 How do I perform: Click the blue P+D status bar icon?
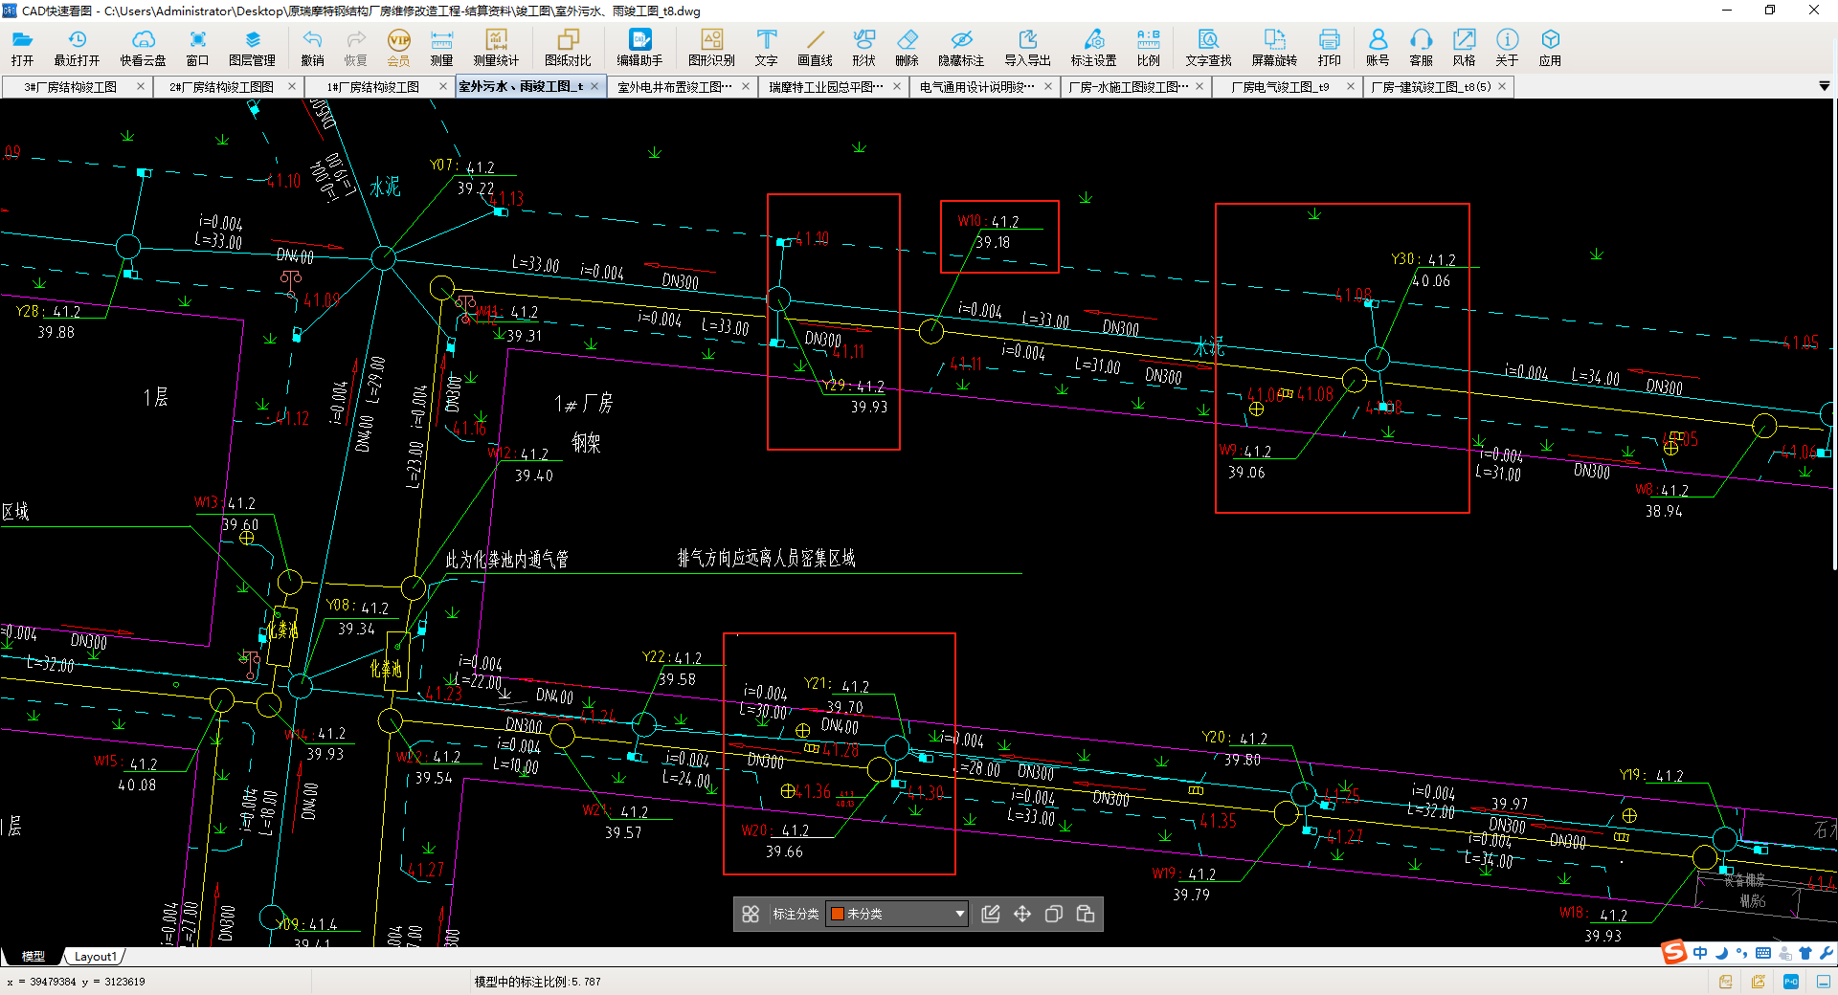1791,982
